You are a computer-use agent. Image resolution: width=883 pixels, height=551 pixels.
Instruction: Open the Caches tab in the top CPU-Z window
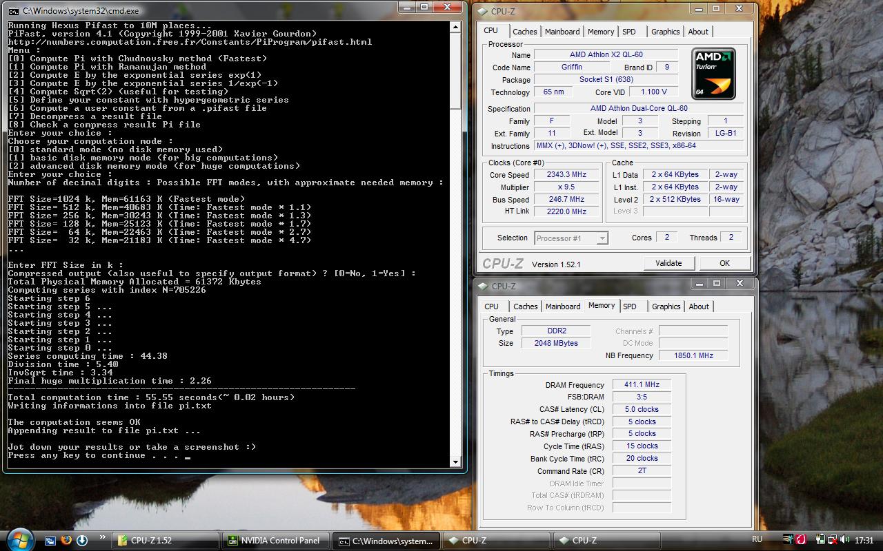(x=525, y=32)
